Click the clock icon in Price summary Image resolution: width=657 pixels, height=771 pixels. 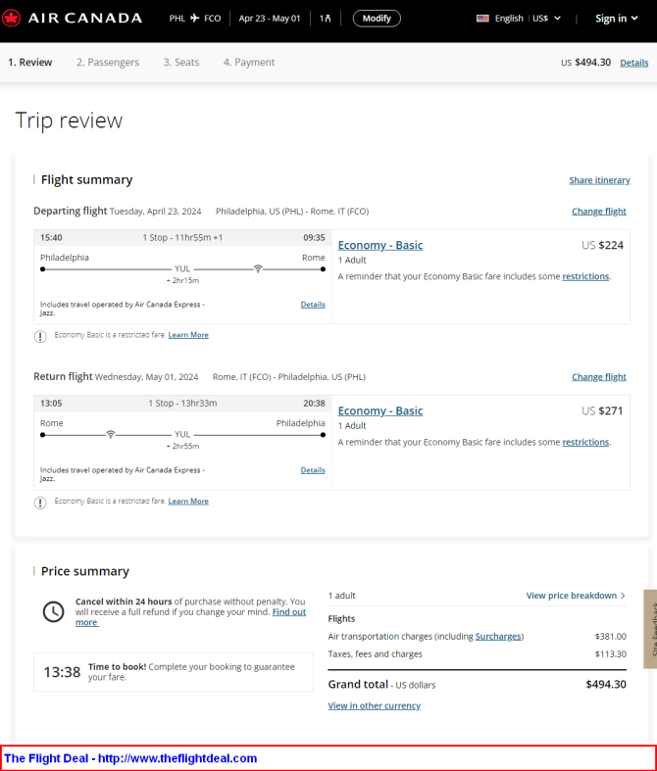[x=53, y=611]
